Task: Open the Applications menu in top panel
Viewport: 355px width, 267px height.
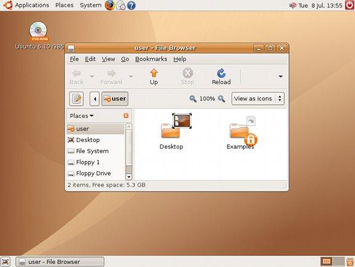Action: tap(32, 5)
